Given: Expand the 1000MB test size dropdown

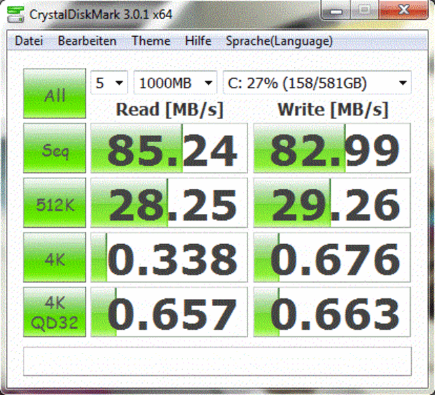Looking at the screenshot, I should (x=175, y=83).
